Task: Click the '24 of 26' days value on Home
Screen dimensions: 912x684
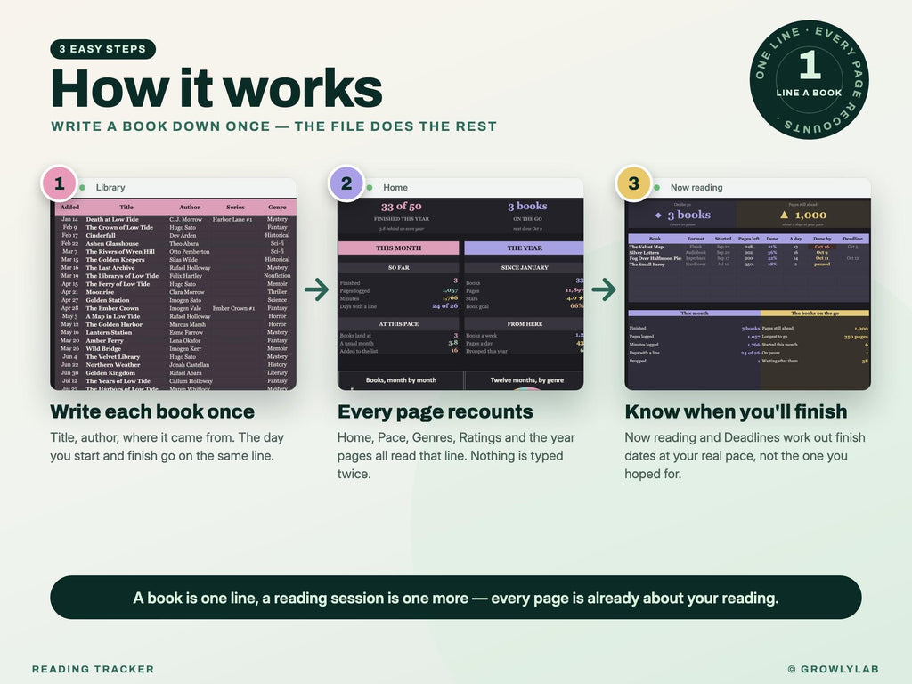Action: (x=445, y=306)
